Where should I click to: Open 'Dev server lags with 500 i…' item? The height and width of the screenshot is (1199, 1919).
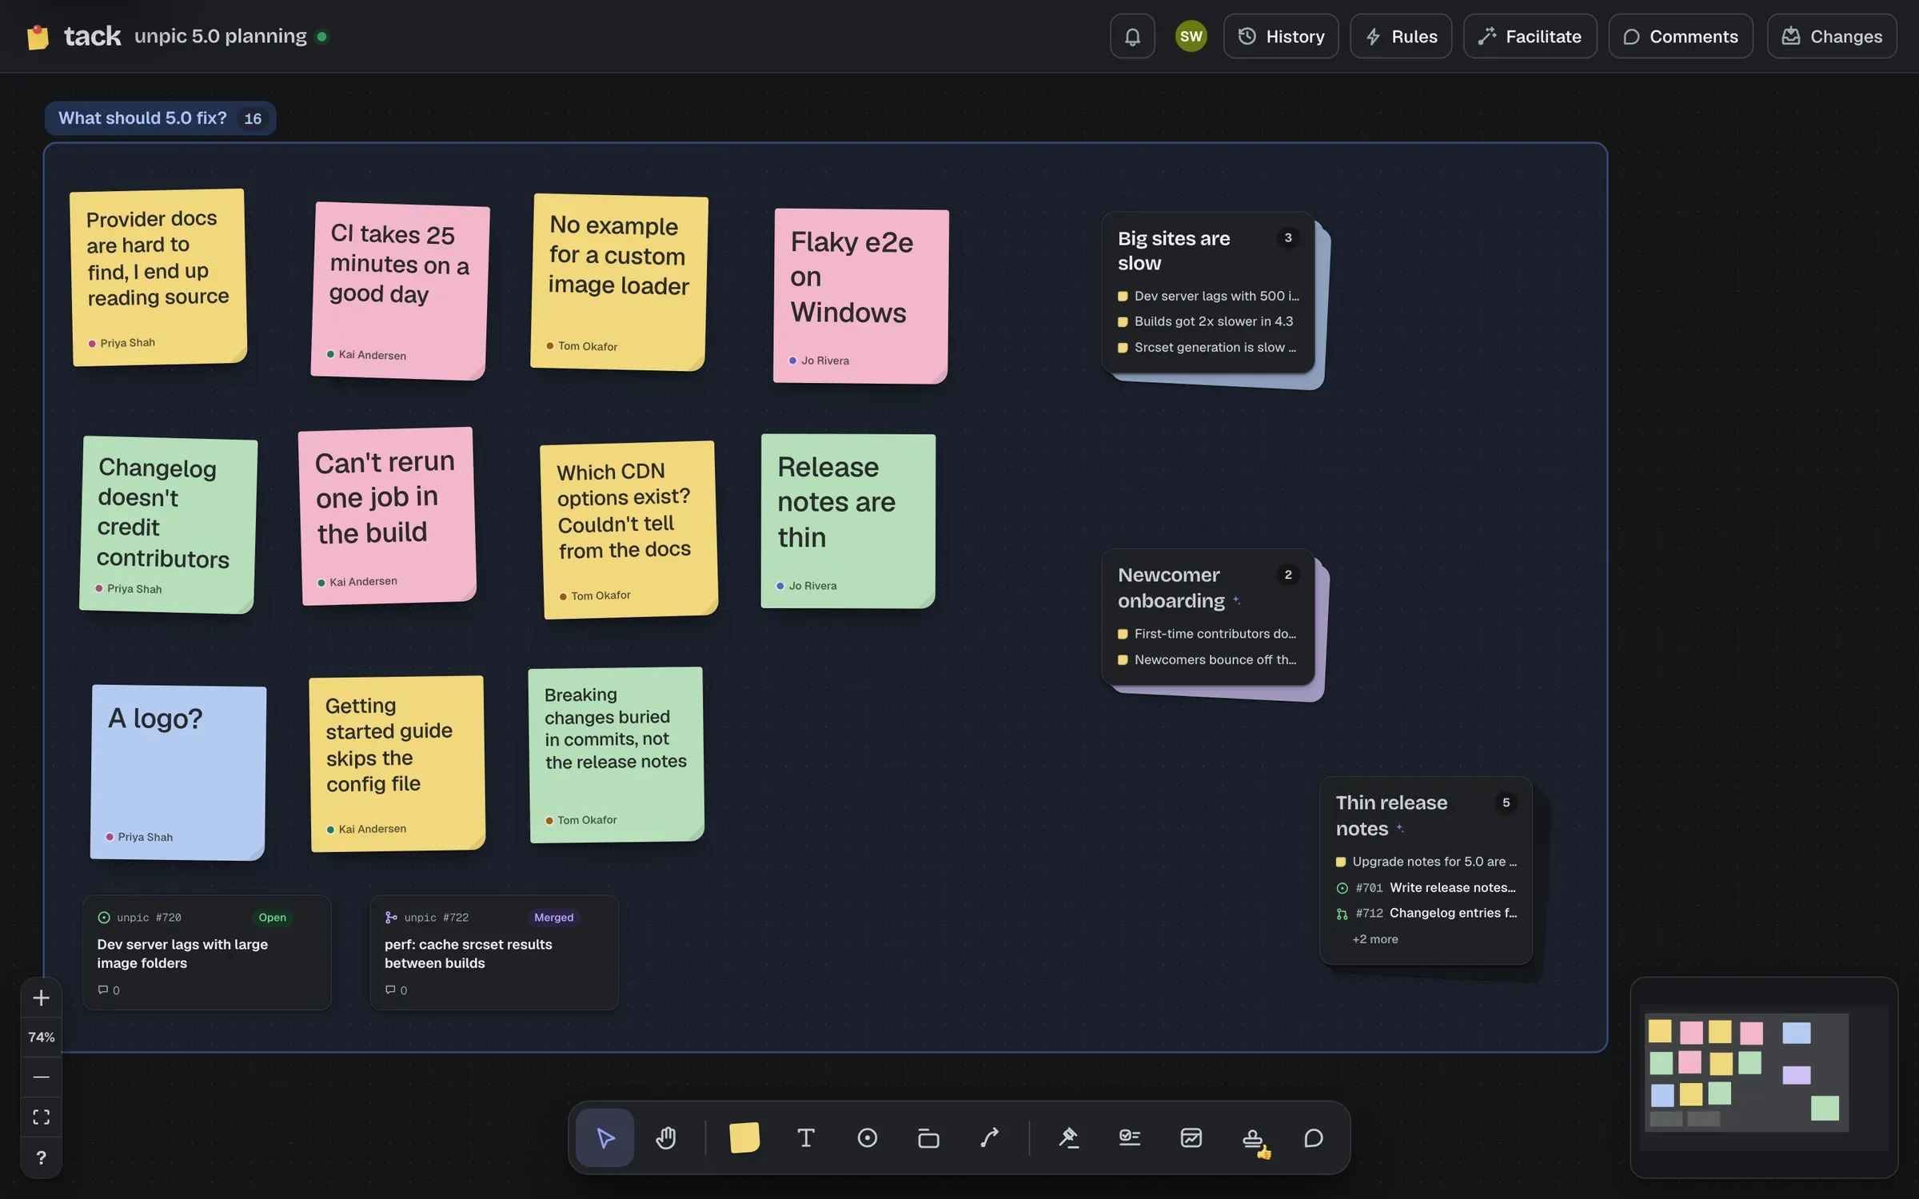[x=1207, y=296]
